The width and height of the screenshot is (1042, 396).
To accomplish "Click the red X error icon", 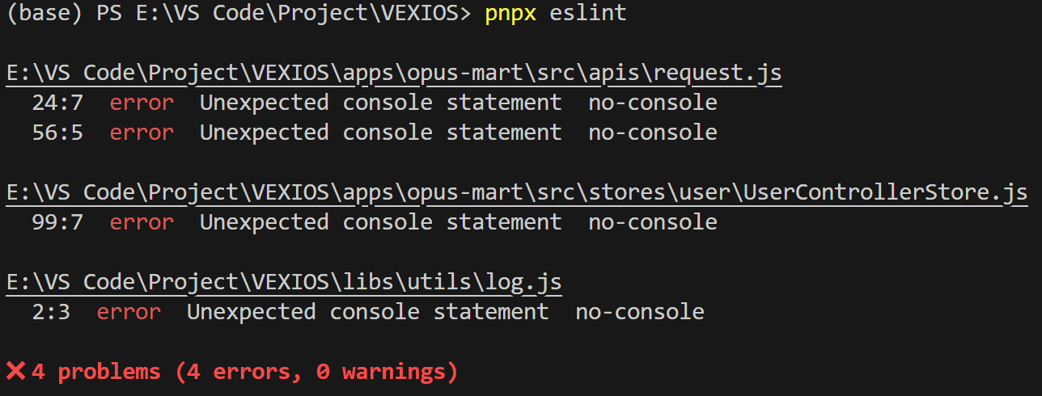I will click(x=15, y=371).
